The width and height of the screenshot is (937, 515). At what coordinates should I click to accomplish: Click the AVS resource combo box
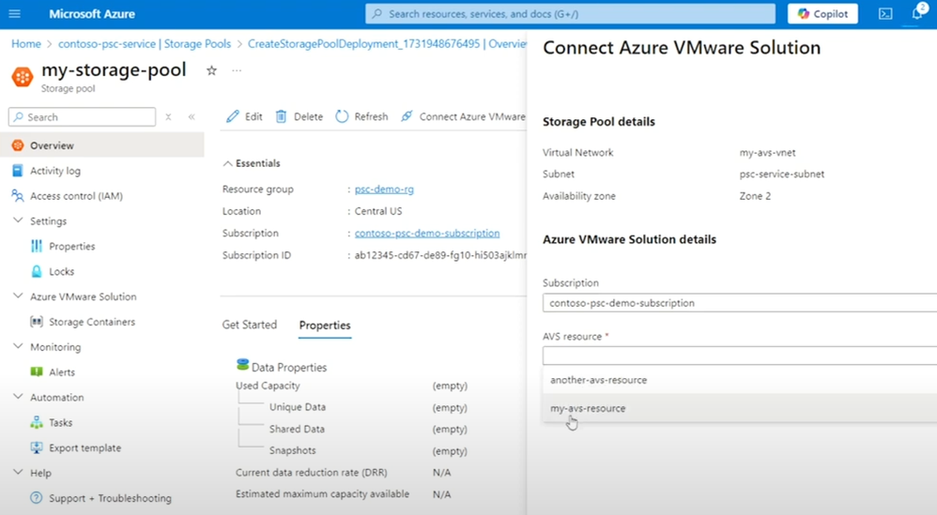click(x=740, y=356)
